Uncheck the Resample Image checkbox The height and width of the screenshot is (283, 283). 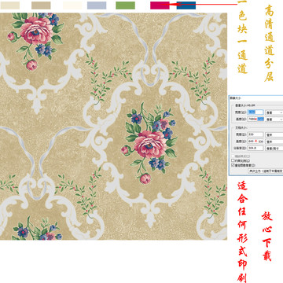click(233, 165)
